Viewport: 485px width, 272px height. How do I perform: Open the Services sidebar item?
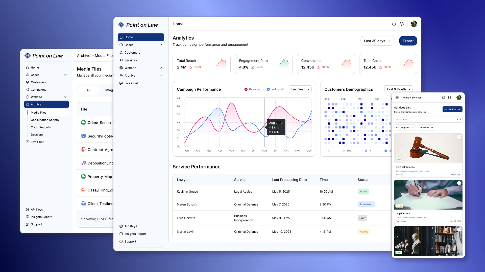pyautogui.click(x=131, y=60)
